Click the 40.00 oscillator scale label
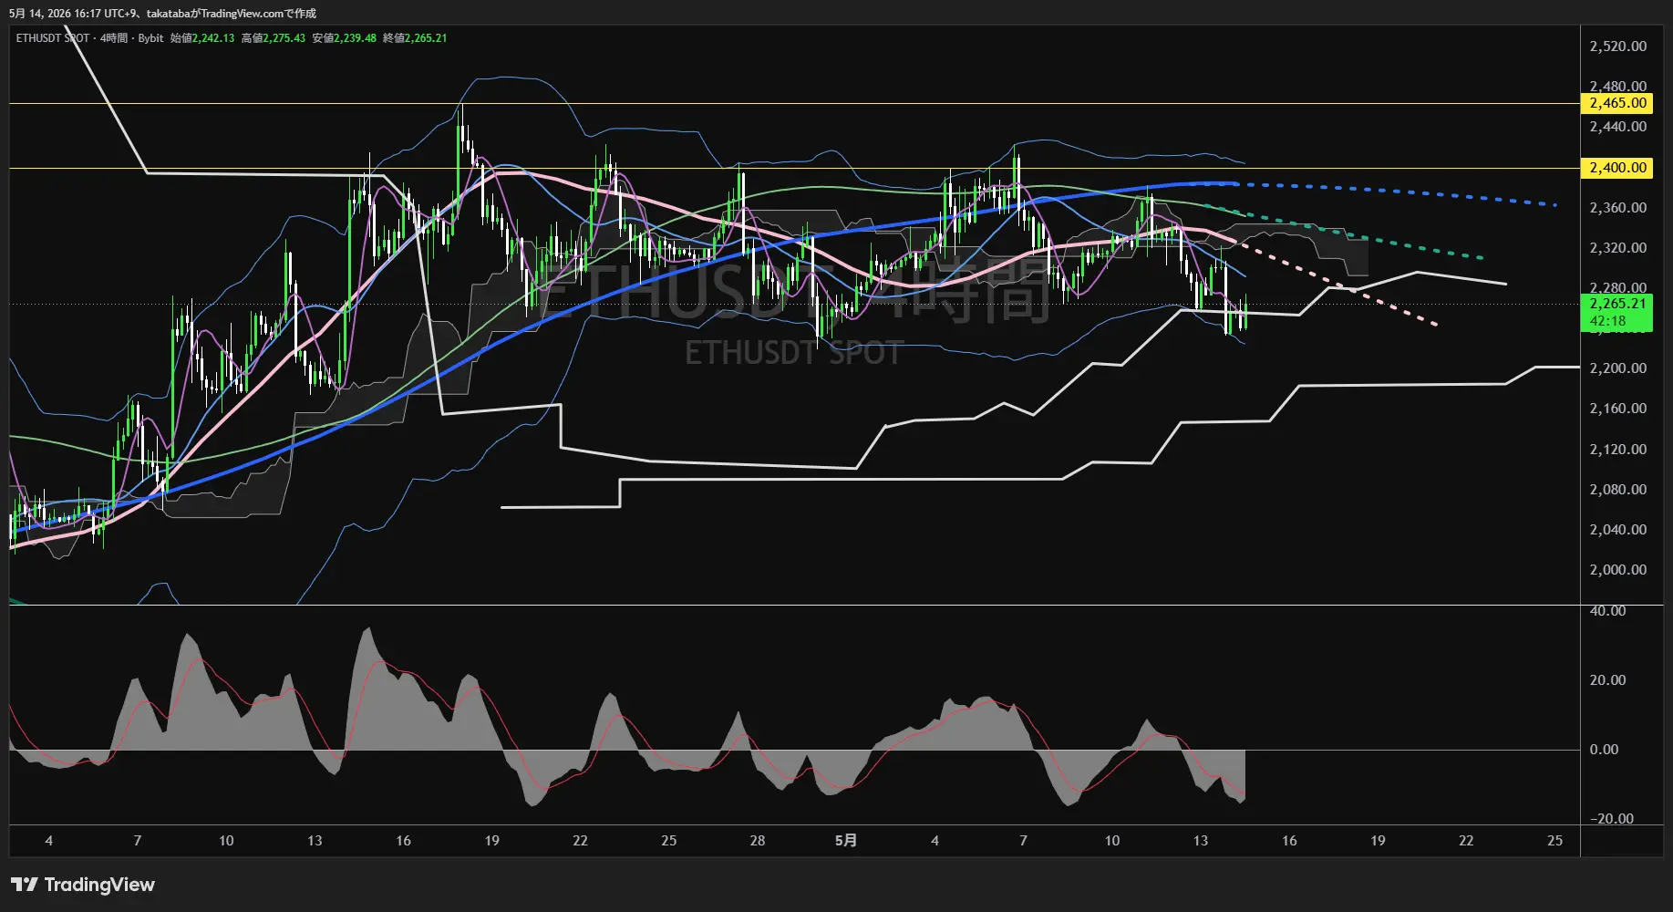The image size is (1673, 912). click(1607, 611)
